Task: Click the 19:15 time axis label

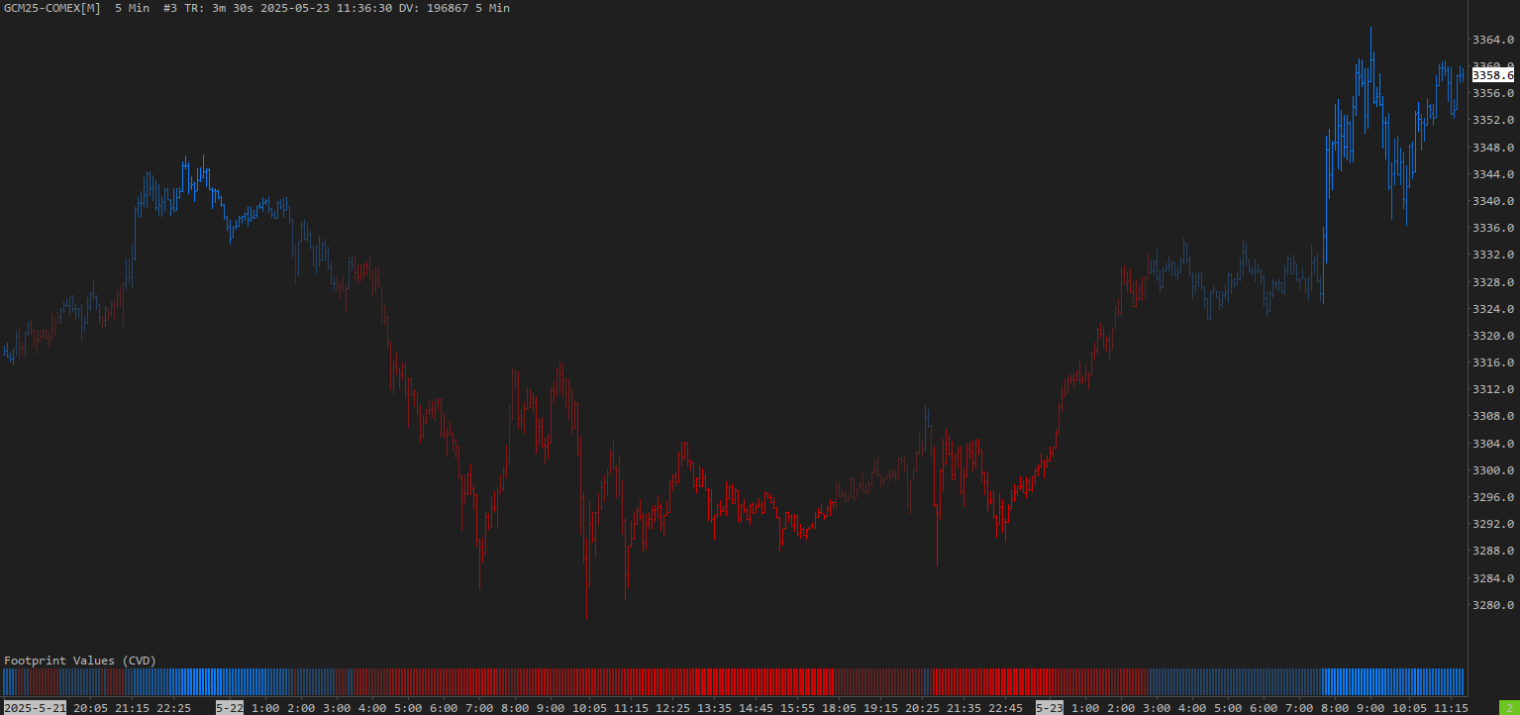Action: point(880,708)
